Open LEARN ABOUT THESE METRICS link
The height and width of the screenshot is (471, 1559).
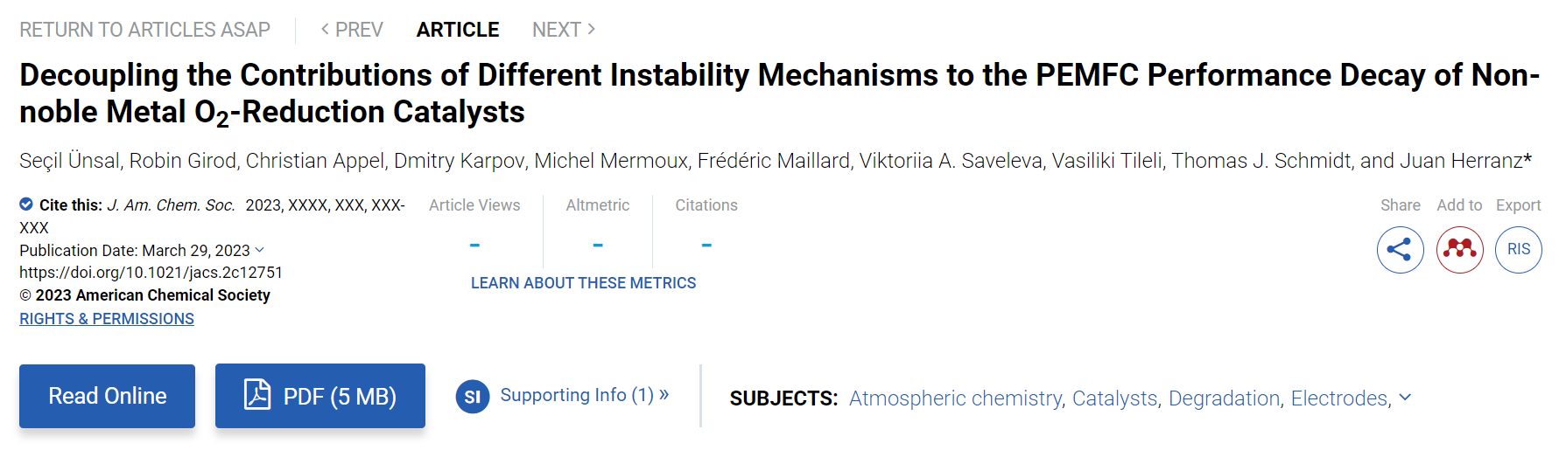(x=584, y=283)
